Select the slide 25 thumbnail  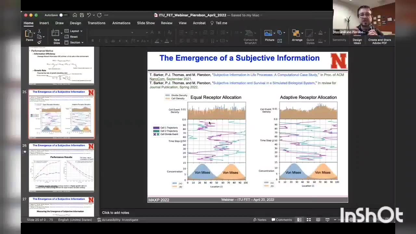click(x=61, y=114)
